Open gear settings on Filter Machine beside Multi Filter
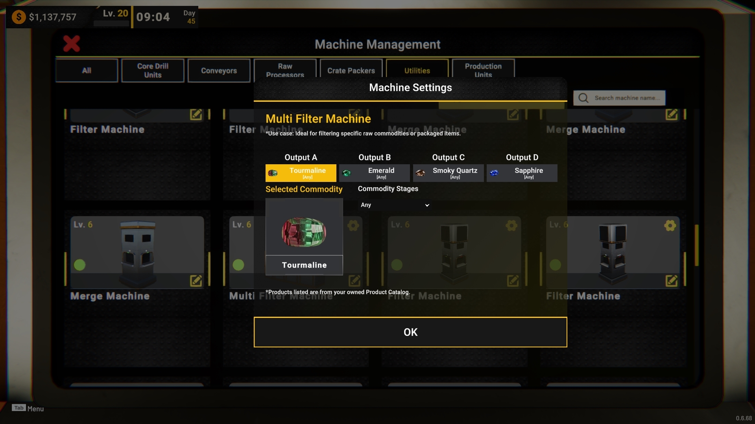 click(x=511, y=226)
